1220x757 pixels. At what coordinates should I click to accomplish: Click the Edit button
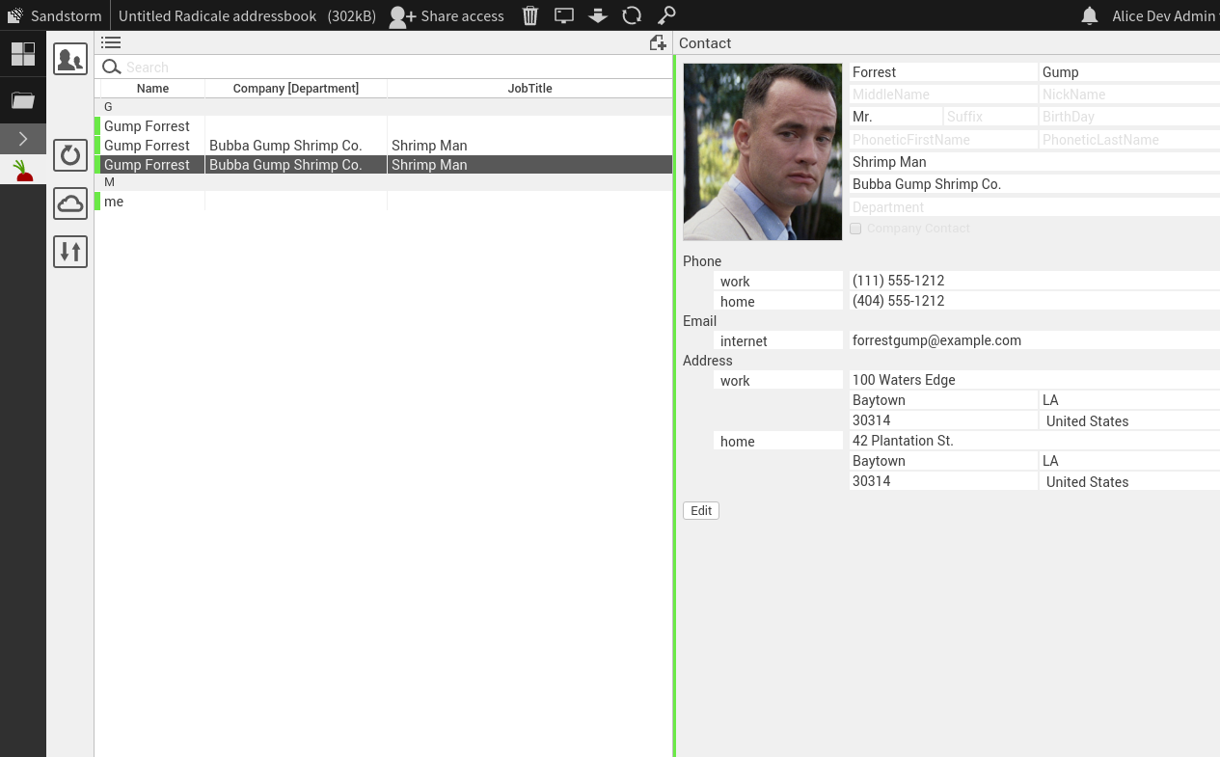pyautogui.click(x=701, y=510)
